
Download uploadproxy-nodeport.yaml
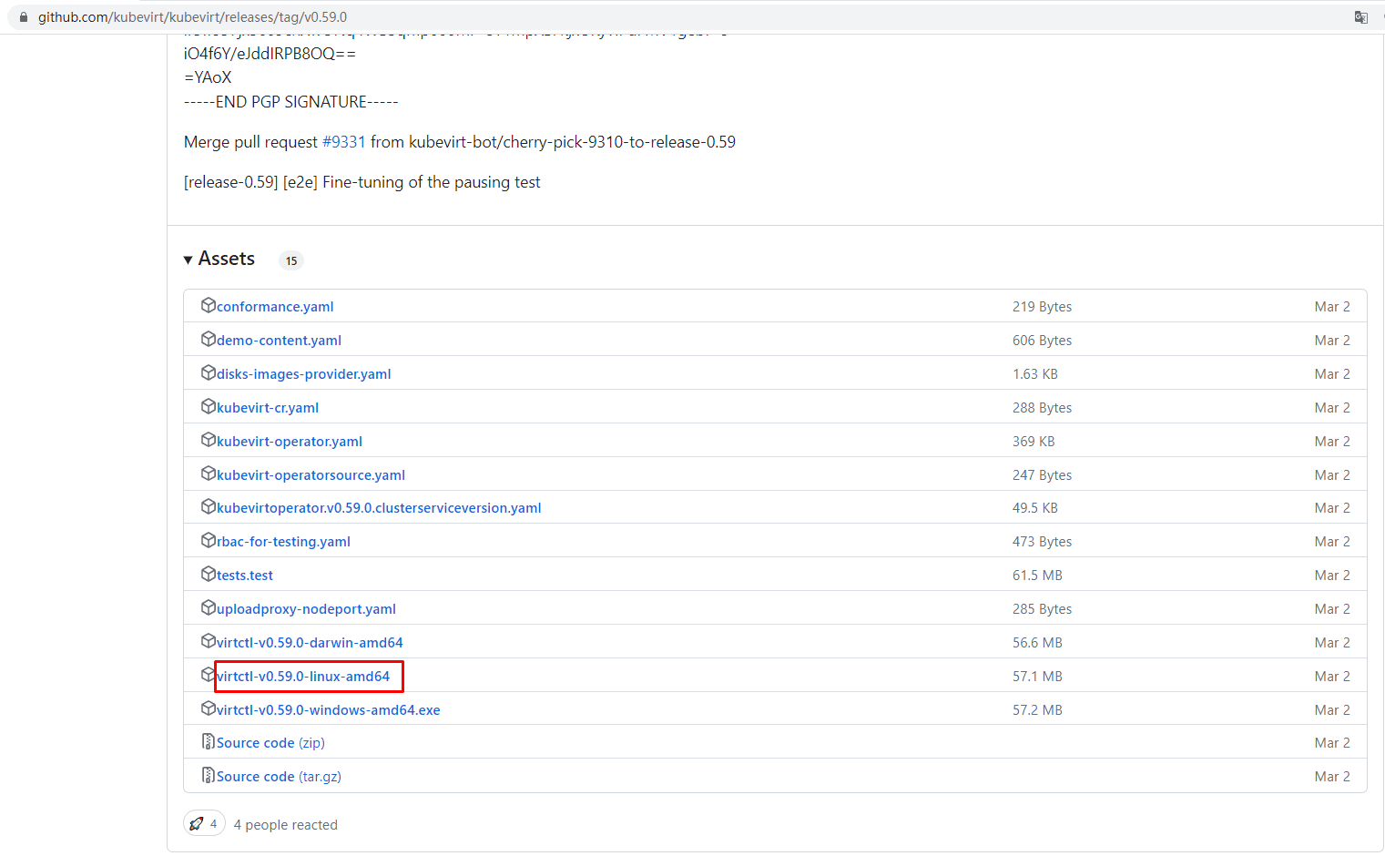(306, 609)
